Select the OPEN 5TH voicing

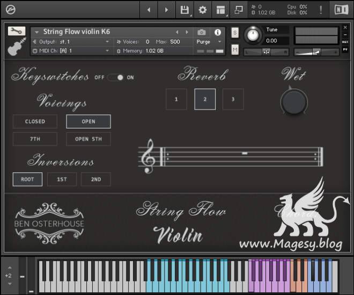(88, 139)
